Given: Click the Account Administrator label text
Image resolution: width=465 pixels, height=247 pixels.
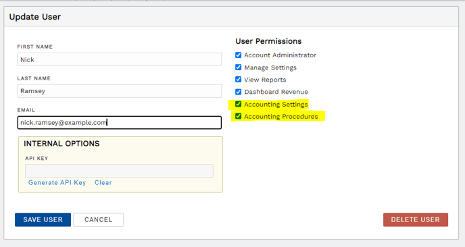Looking at the screenshot, I should pos(280,55).
